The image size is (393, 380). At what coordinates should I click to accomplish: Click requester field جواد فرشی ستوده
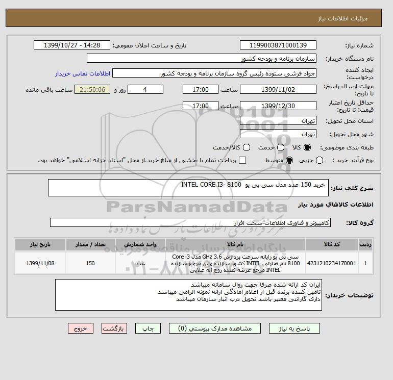(214, 73)
